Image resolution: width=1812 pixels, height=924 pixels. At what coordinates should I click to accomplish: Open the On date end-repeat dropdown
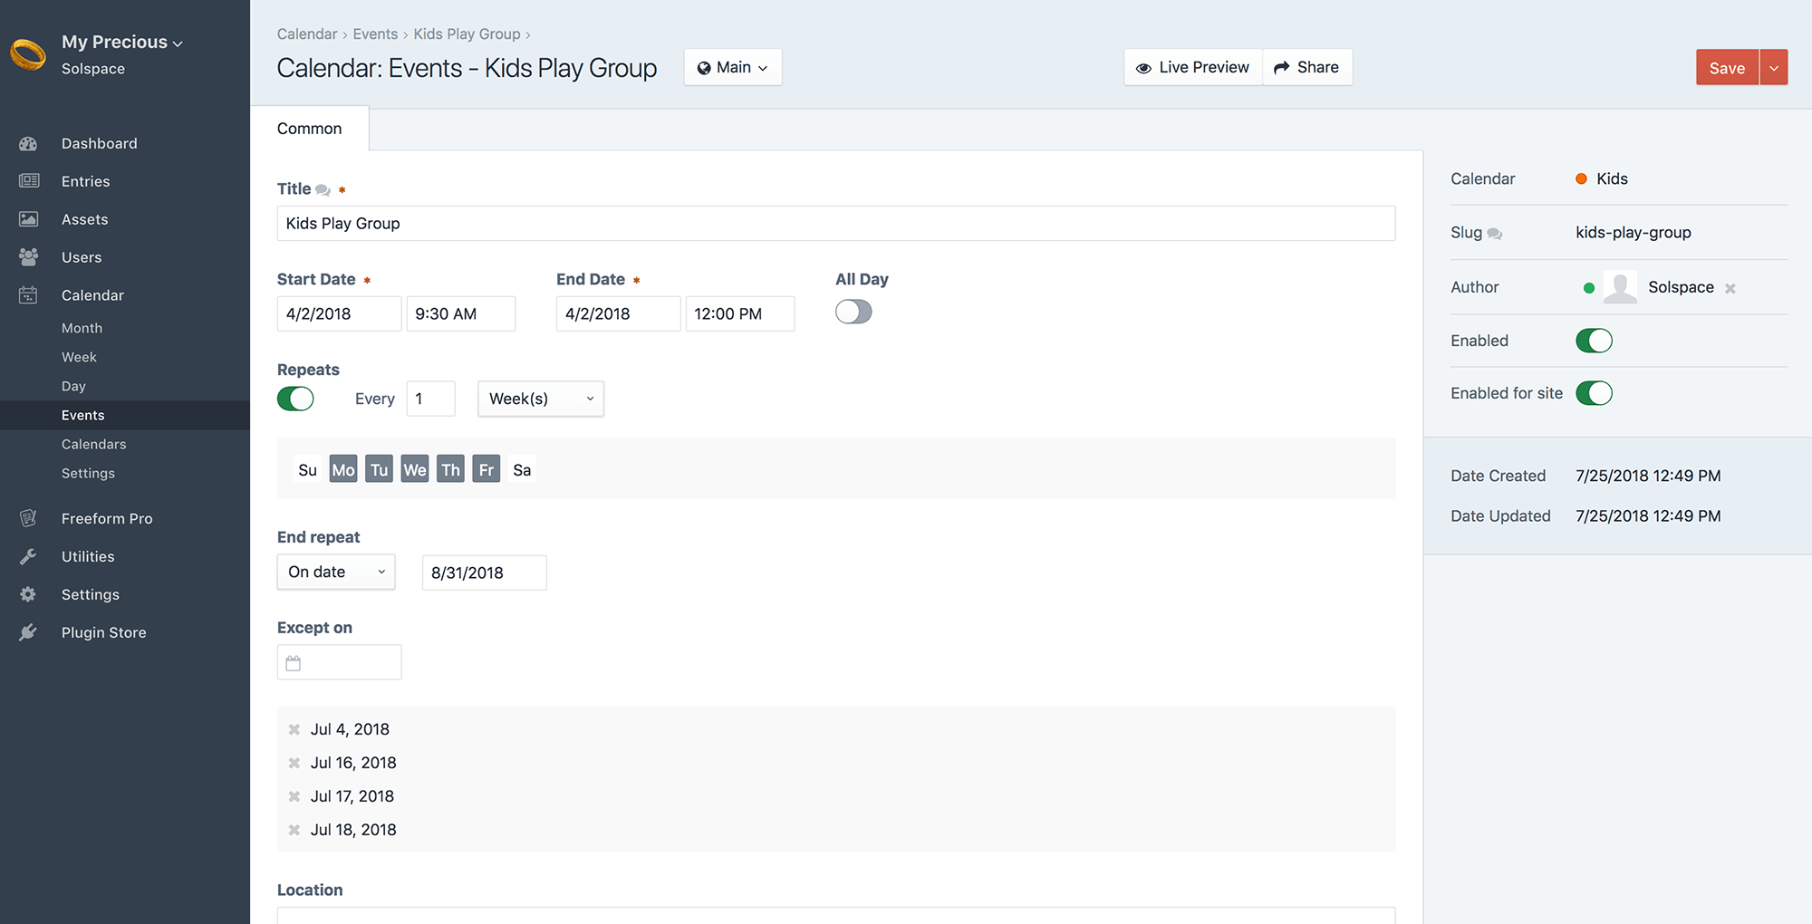point(336,572)
